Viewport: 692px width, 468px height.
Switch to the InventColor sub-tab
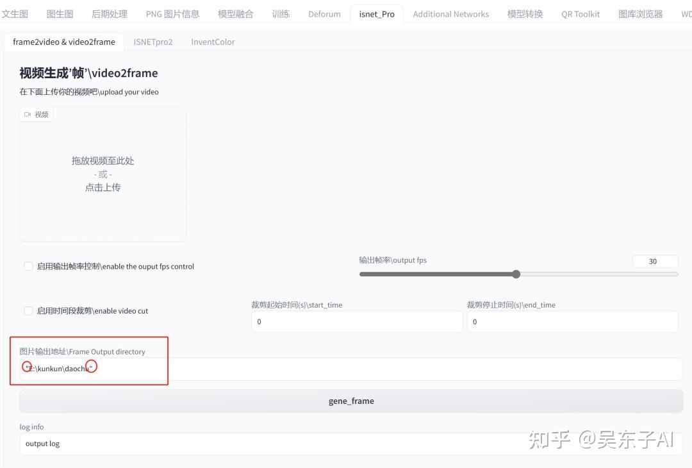coord(213,42)
